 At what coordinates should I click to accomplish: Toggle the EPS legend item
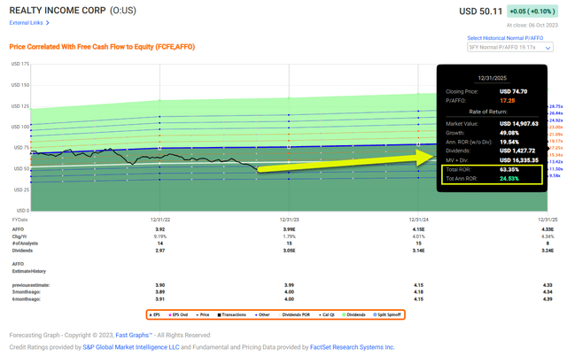coord(155,314)
